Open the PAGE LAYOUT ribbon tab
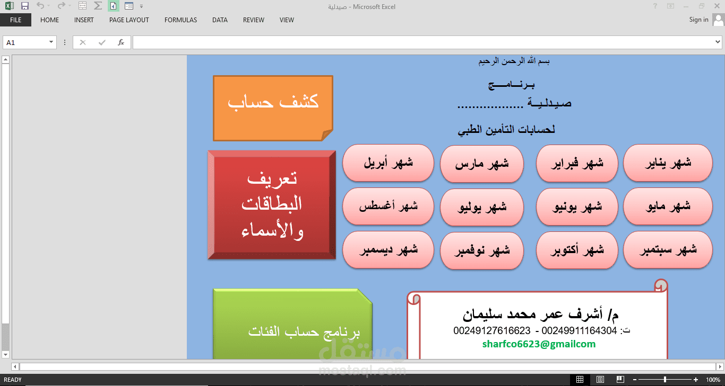The width and height of the screenshot is (725, 386). click(x=129, y=20)
